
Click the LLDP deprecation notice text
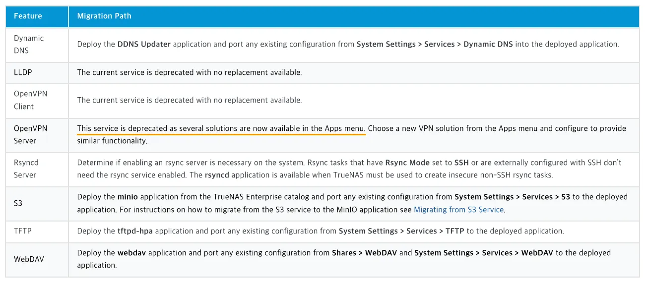(x=189, y=72)
